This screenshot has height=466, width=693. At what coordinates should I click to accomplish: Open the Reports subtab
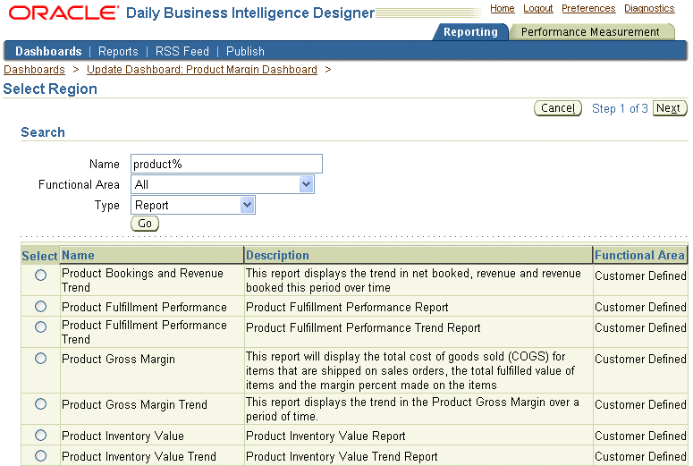coord(118,51)
